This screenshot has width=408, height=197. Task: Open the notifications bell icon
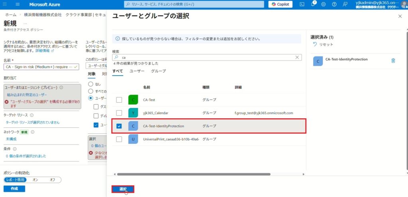[x=313, y=4]
